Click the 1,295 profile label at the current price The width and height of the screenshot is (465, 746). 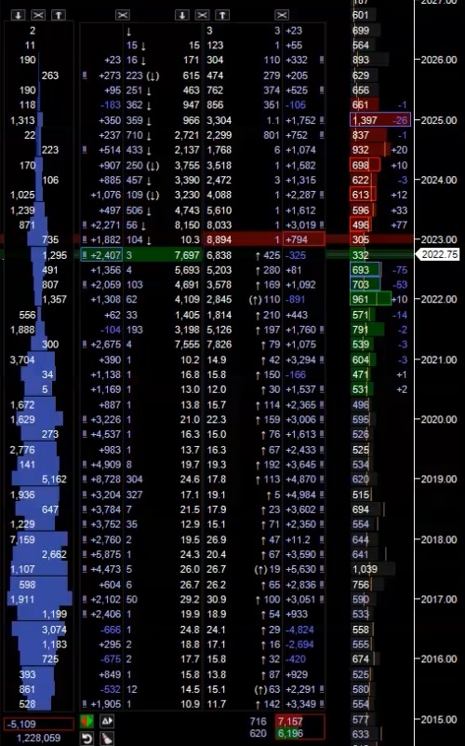click(x=55, y=255)
